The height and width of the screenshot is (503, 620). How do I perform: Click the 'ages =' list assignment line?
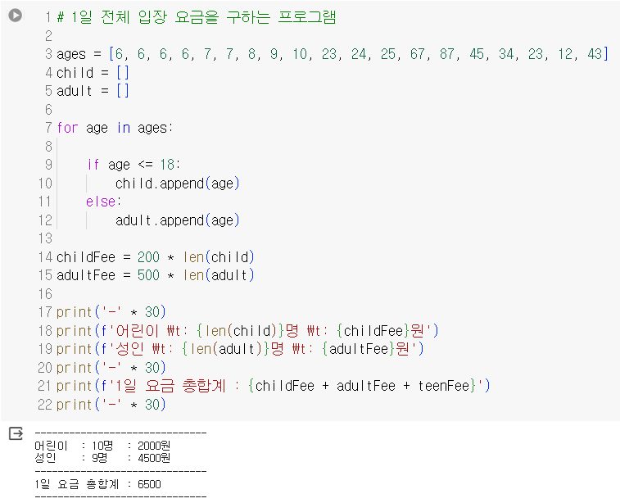click(x=333, y=54)
